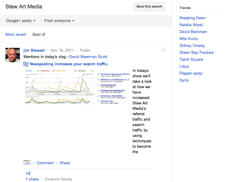Open the Mila Kunis trend
231x182 pixels.
(189, 39)
